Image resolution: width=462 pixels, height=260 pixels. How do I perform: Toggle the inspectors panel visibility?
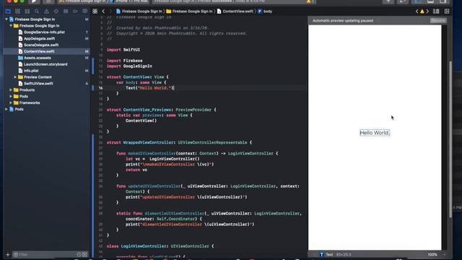pyautogui.click(x=443, y=1)
